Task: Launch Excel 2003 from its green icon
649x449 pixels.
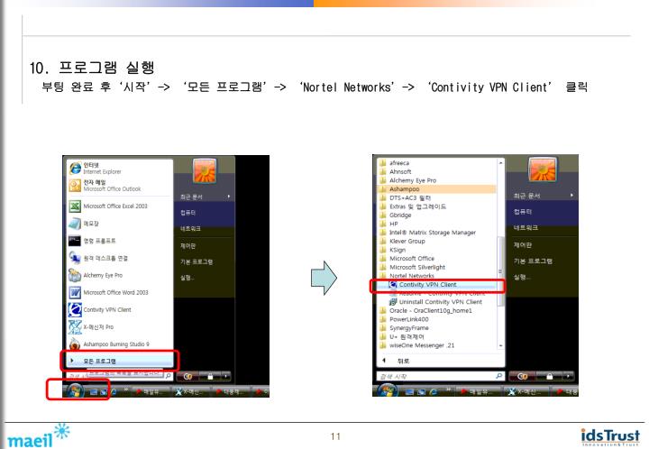Action: point(75,206)
